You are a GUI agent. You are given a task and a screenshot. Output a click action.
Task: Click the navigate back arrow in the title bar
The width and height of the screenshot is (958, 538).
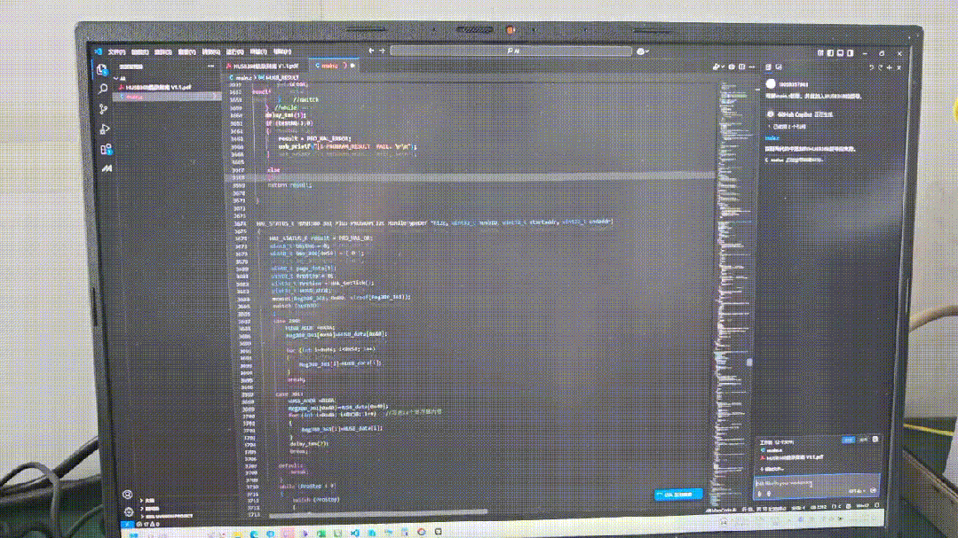[371, 51]
